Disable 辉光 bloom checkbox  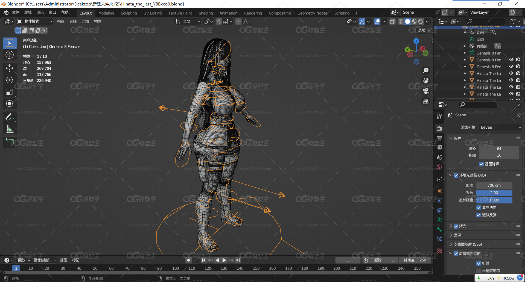coord(456,226)
